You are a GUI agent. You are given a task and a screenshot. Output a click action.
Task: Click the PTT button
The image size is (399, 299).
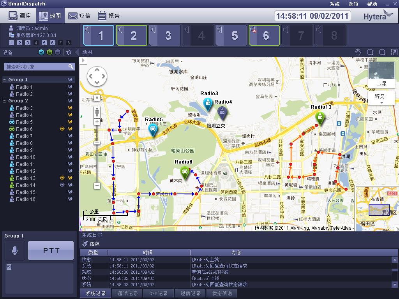tap(51, 250)
